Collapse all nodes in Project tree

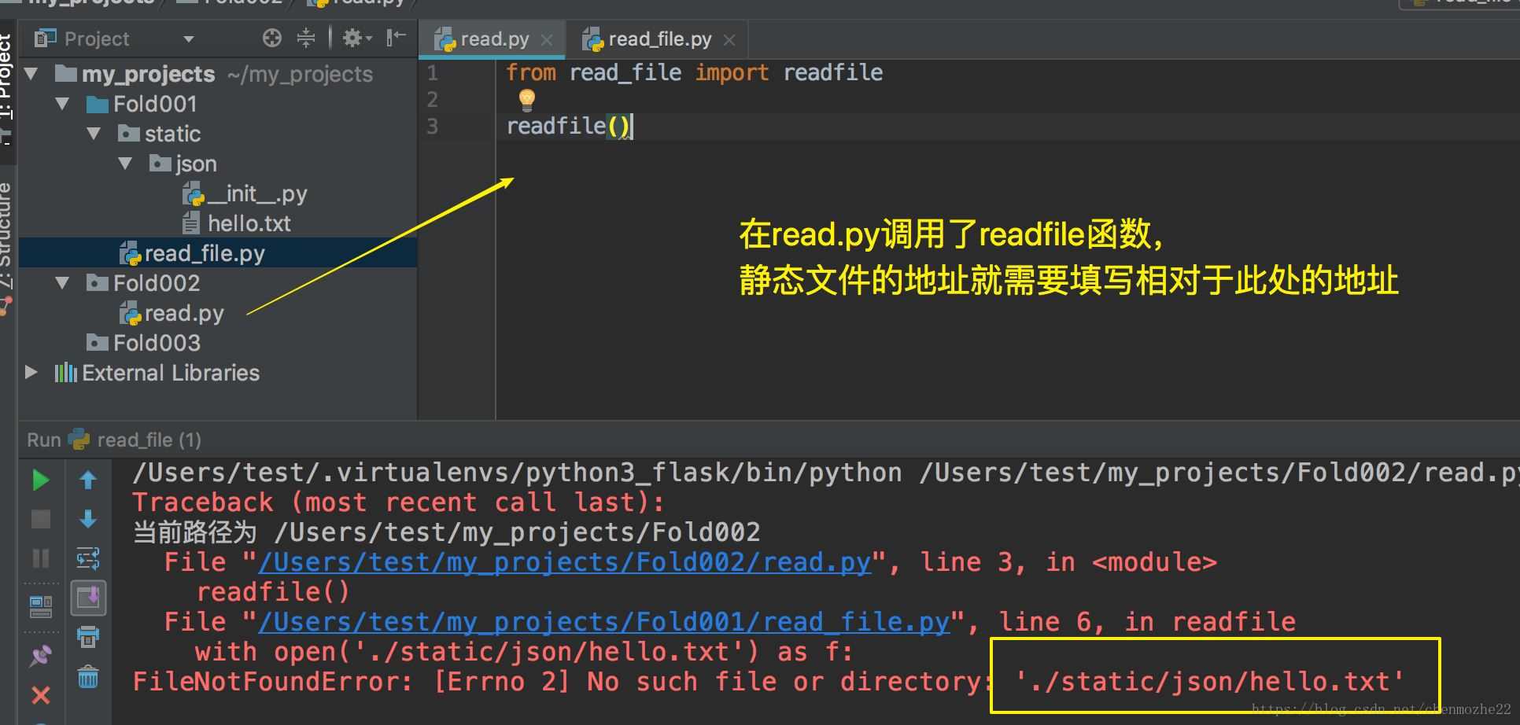306,38
